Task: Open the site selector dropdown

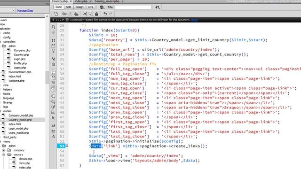Action: (13, 10)
